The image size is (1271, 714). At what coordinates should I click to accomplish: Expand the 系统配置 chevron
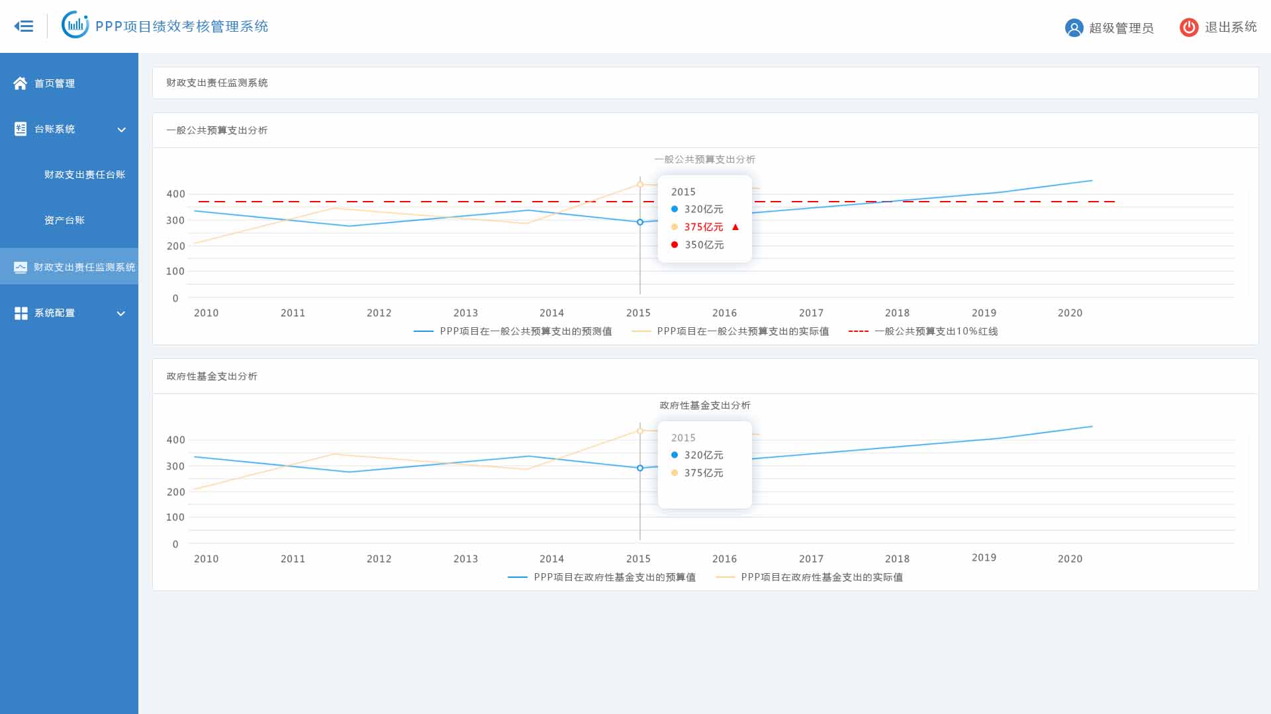tap(121, 313)
